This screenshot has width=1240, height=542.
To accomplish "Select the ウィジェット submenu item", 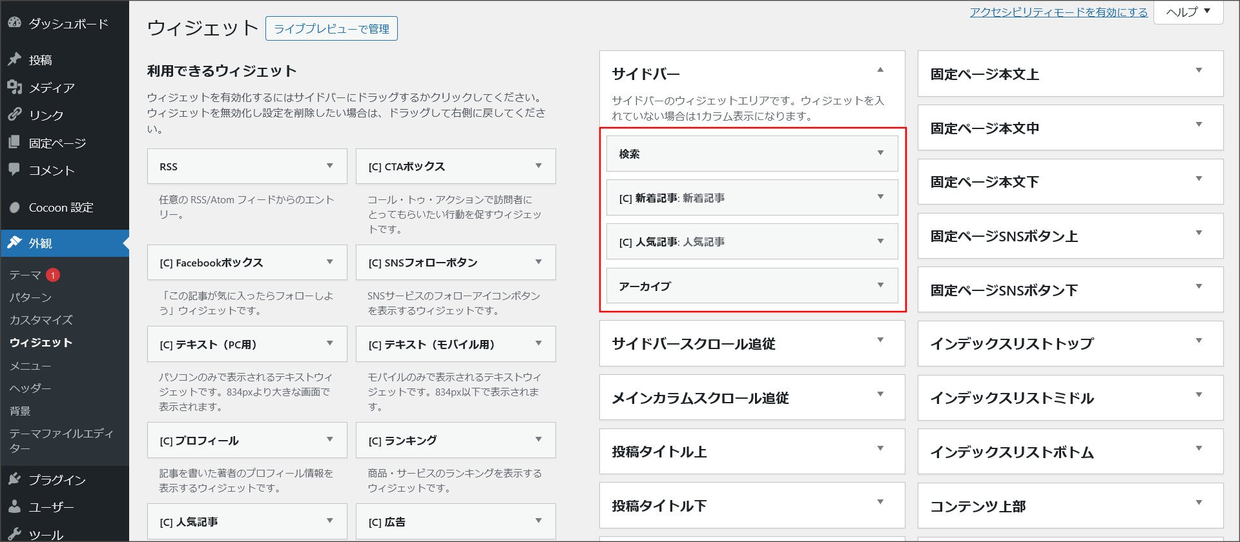I will [x=41, y=343].
